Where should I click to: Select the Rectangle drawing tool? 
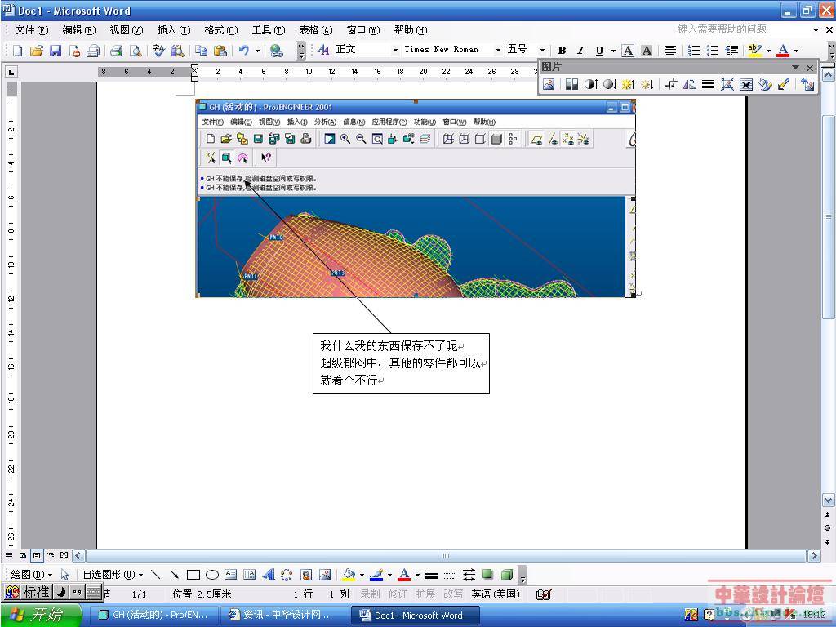coord(193,575)
